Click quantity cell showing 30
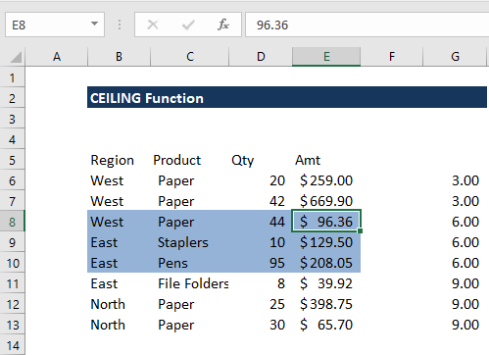This screenshot has width=489, height=355. coord(261,325)
